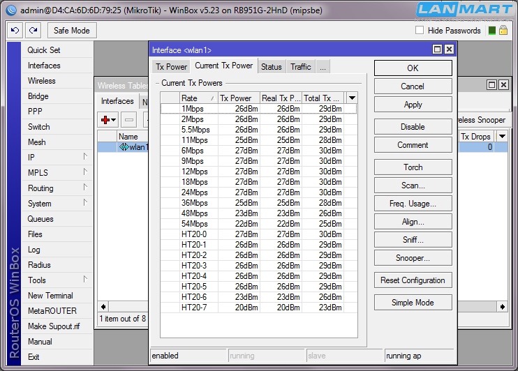Switch to the Tx Power tab

click(171, 67)
